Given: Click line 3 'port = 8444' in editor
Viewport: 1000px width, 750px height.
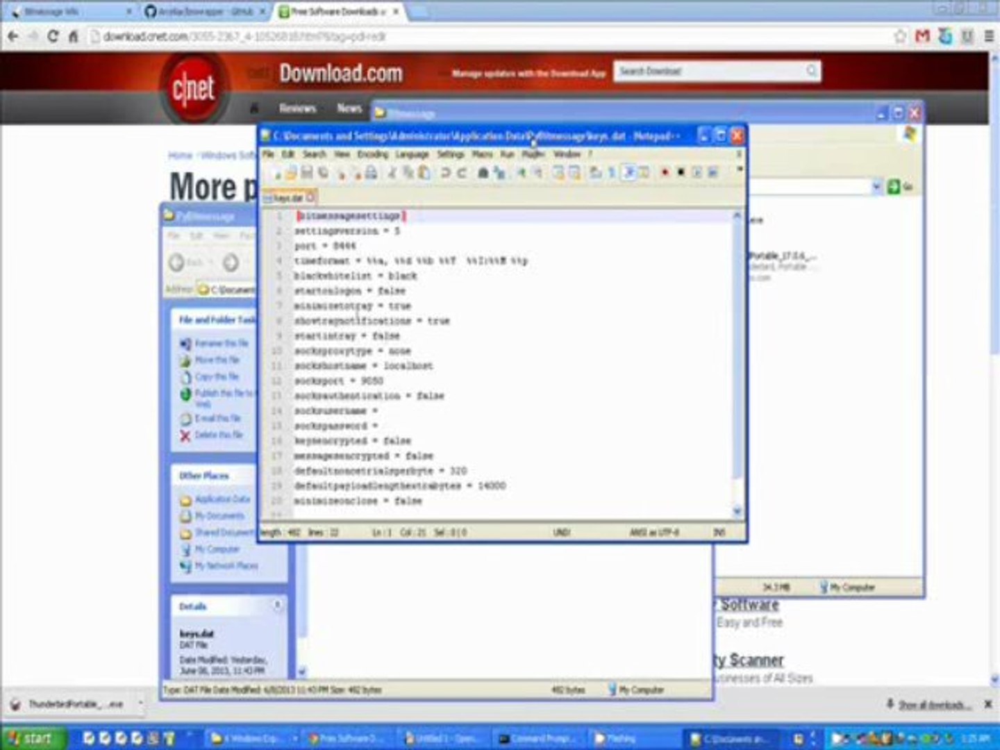Looking at the screenshot, I should 325,246.
